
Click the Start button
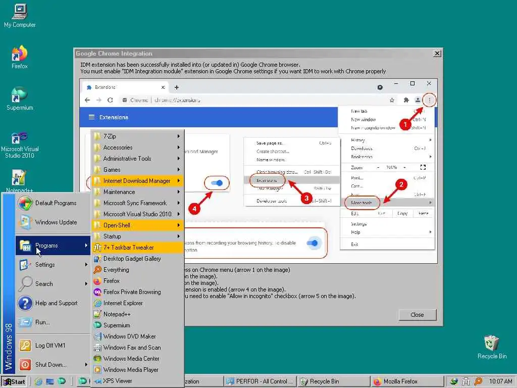(14, 382)
